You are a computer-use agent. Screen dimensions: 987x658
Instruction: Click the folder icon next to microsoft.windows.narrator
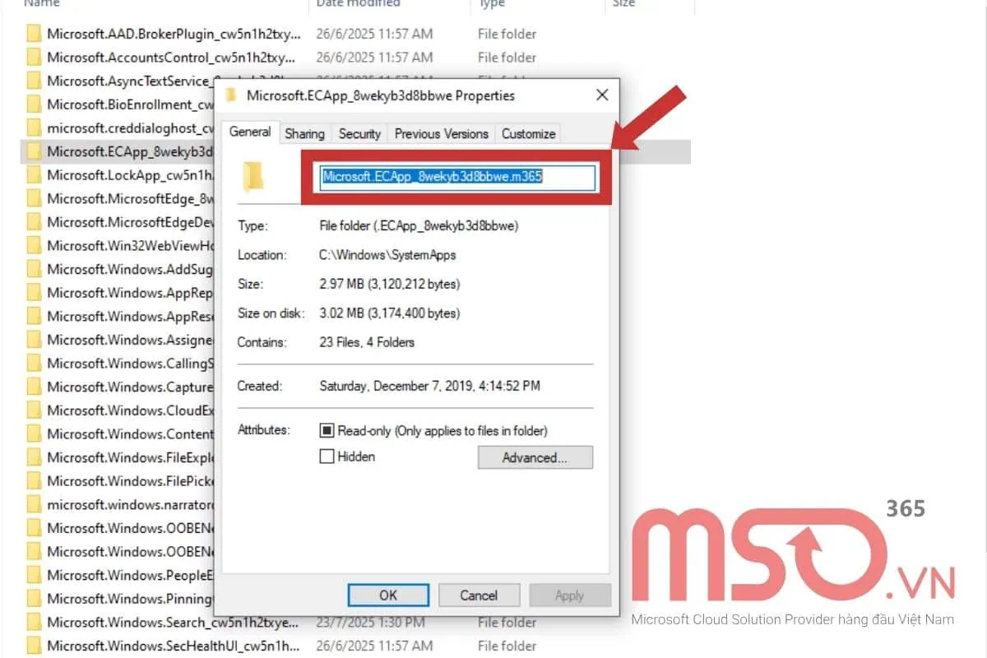[x=34, y=504]
